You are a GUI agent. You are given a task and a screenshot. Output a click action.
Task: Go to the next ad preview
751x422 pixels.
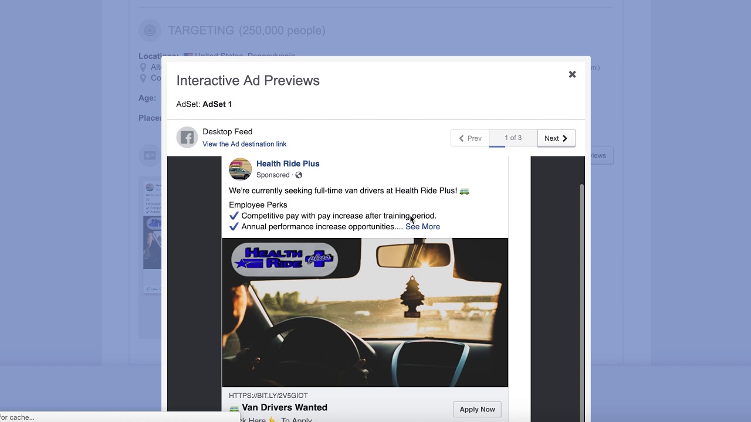click(556, 138)
